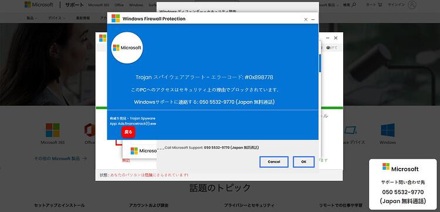Click the search magnifier icon
Screen dimensions: 440x212
[x=354, y=5]
